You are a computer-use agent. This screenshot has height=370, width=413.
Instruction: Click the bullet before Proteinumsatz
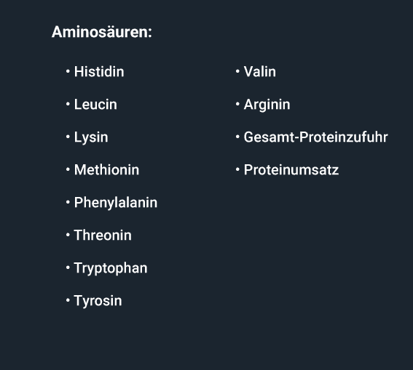(x=237, y=169)
